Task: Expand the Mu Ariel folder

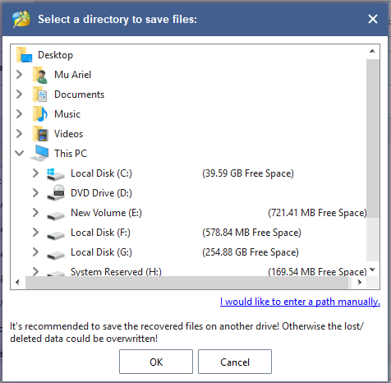Action: (x=19, y=75)
